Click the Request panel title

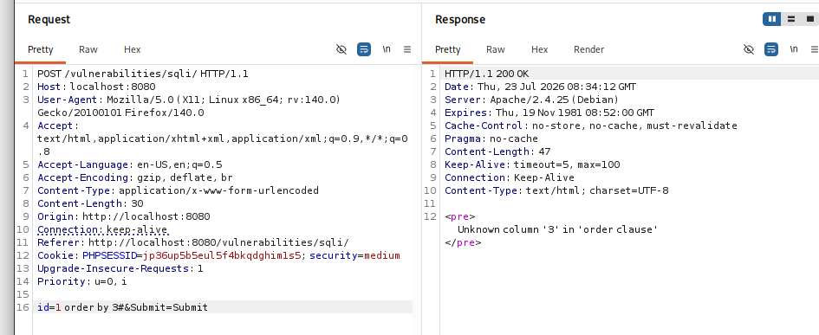point(49,19)
